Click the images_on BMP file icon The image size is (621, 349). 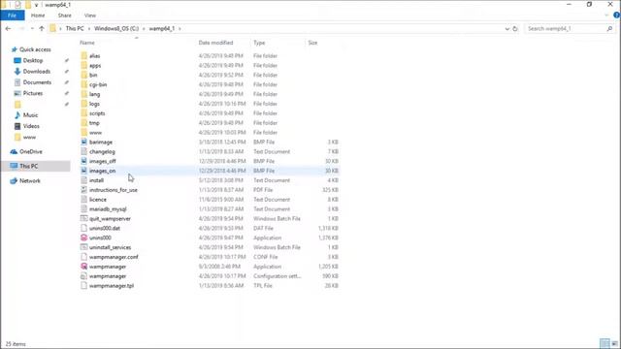[x=84, y=171]
